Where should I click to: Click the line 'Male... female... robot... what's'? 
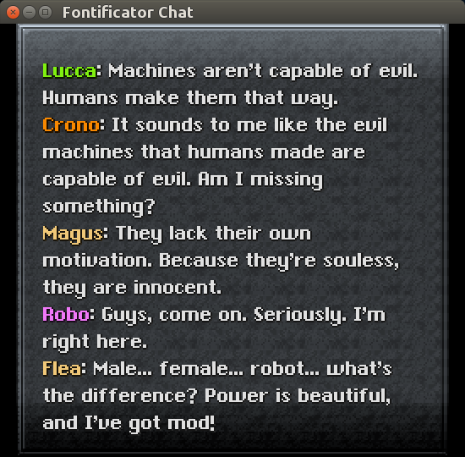(243, 368)
